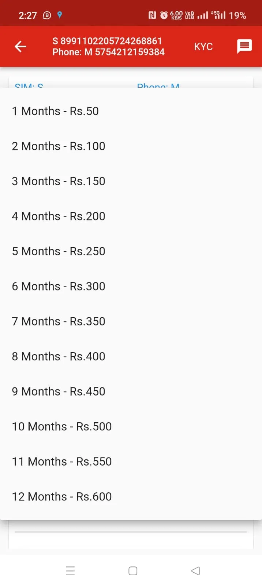The height and width of the screenshot is (587, 262).
Task: Select 10 Months - Rs.500 entry
Action: tap(131, 426)
